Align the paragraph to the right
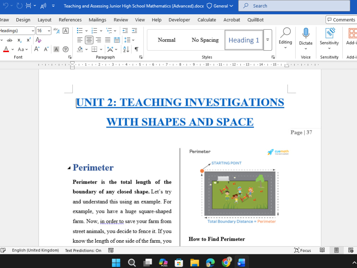357x268 pixels. (99, 40)
